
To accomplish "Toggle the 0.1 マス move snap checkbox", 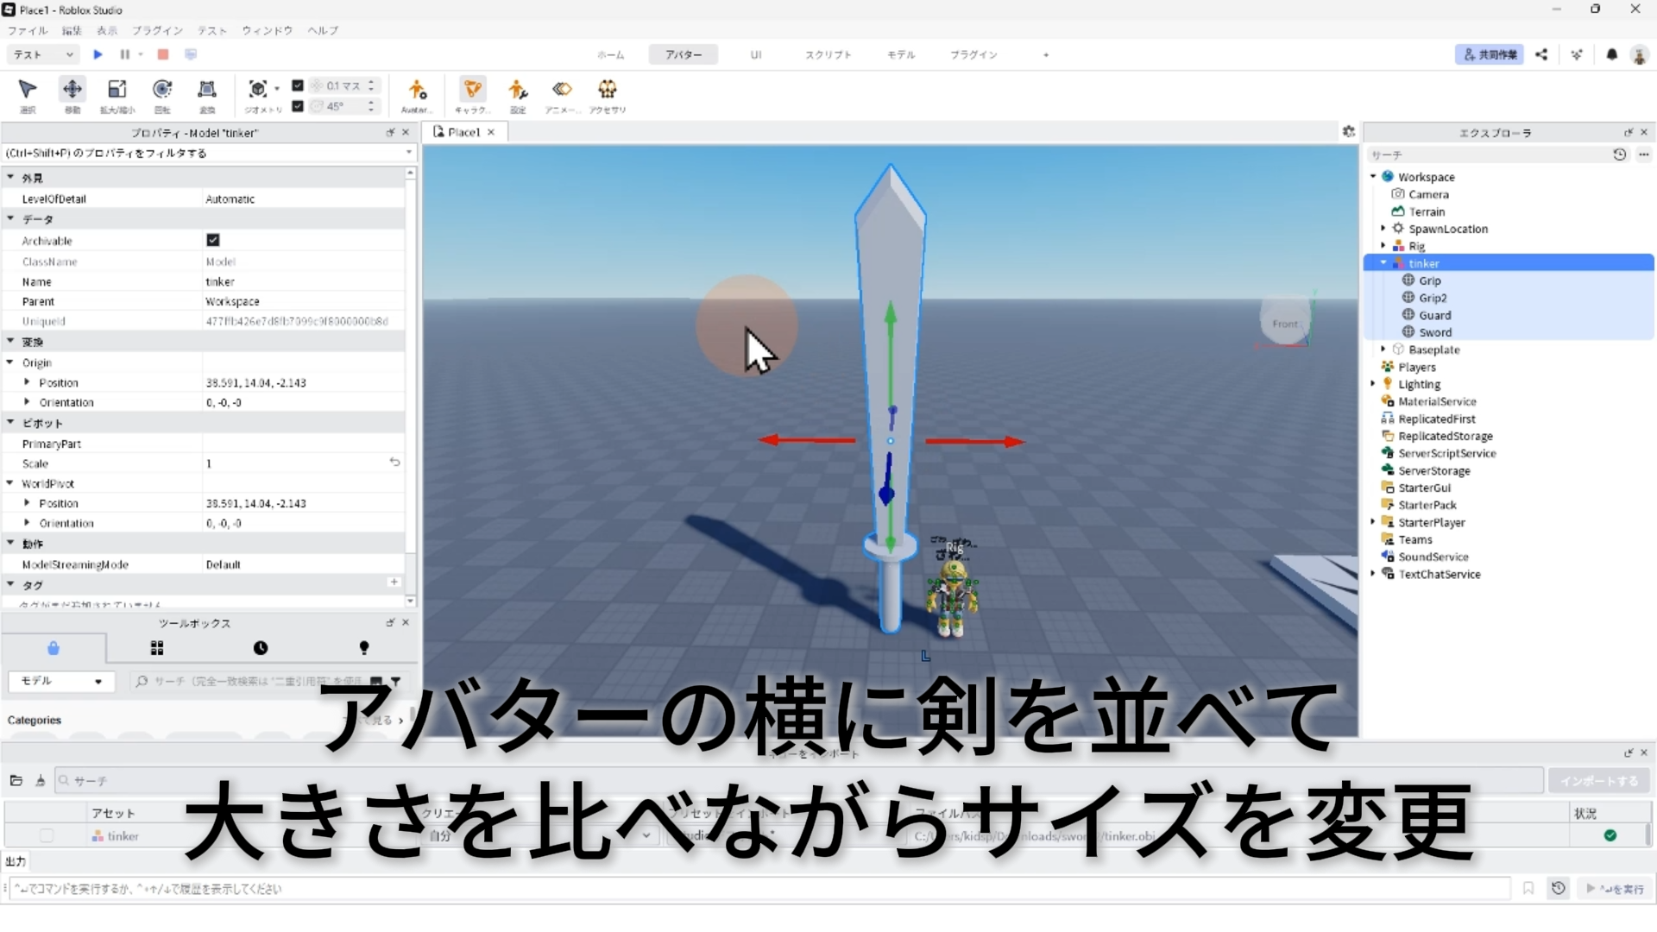I will tap(298, 85).
